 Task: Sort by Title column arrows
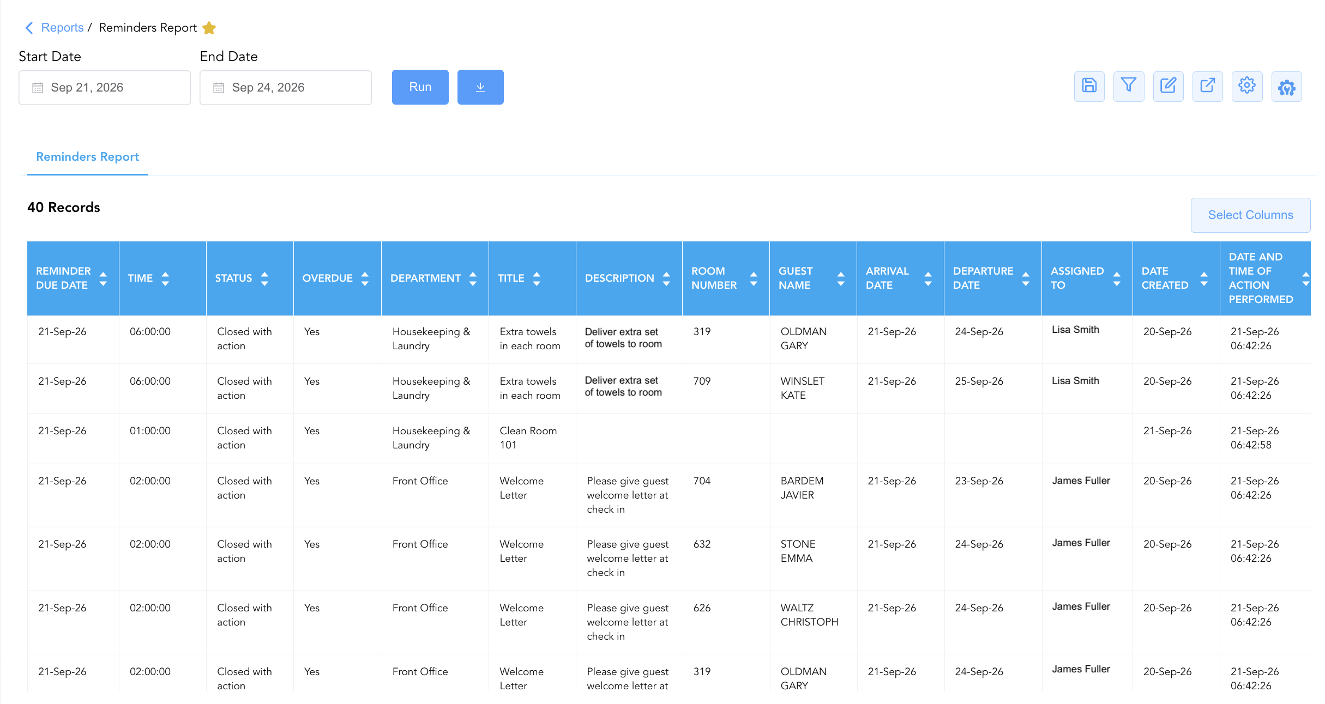537,278
